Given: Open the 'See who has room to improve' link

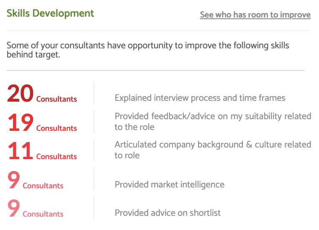Looking at the screenshot, I should click(255, 15).
